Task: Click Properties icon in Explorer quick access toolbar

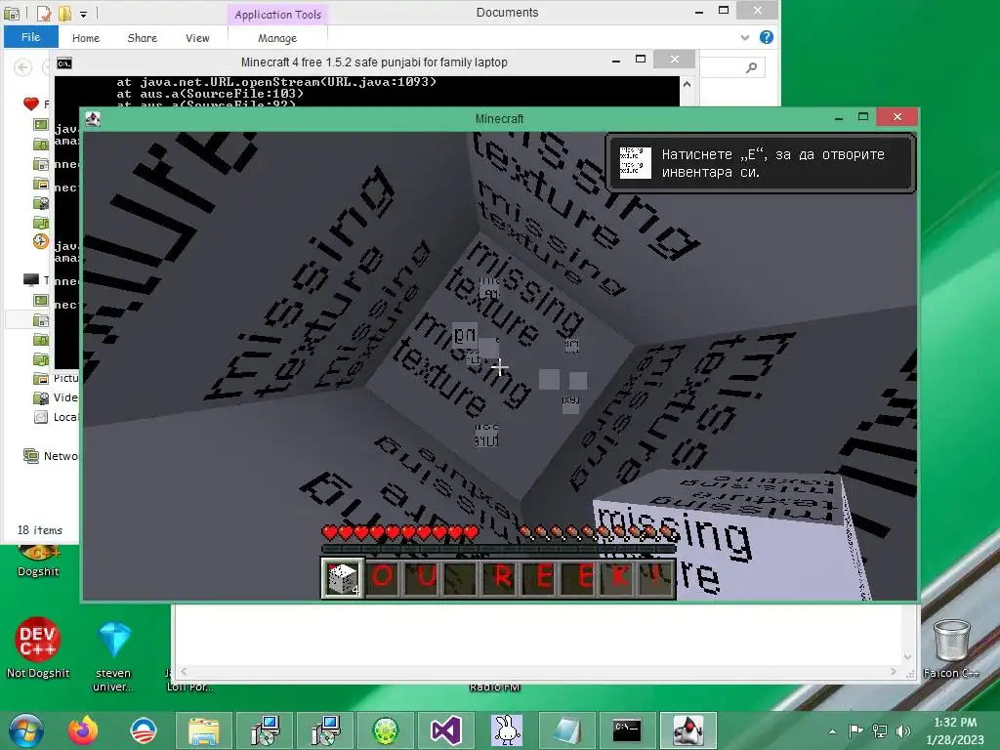Action: point(44,13)
